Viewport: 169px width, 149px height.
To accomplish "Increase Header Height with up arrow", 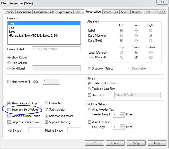I will pos(122,113).
